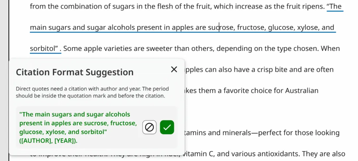This screenshot has width=358, height=161.
Task: Place cursor on the word "glucose"
Action: tap(281, 27)
